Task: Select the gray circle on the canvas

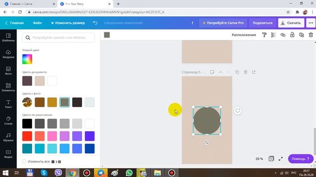Action: 207,120
